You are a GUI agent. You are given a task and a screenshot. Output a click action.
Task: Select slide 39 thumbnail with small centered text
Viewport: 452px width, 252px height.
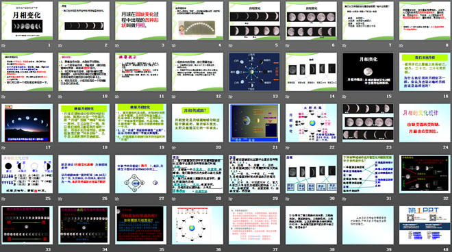(x=368, y=225)
